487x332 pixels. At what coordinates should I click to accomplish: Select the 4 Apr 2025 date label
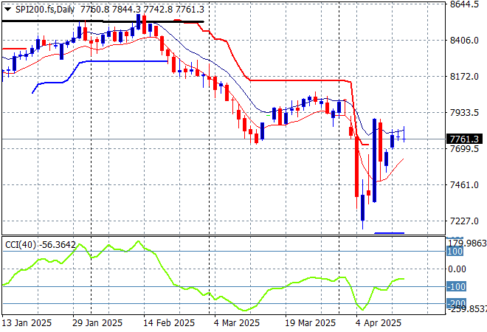tap(379, 323)
